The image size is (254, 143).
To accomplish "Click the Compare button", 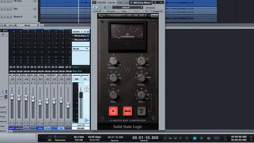I will (x=111, y=11).
